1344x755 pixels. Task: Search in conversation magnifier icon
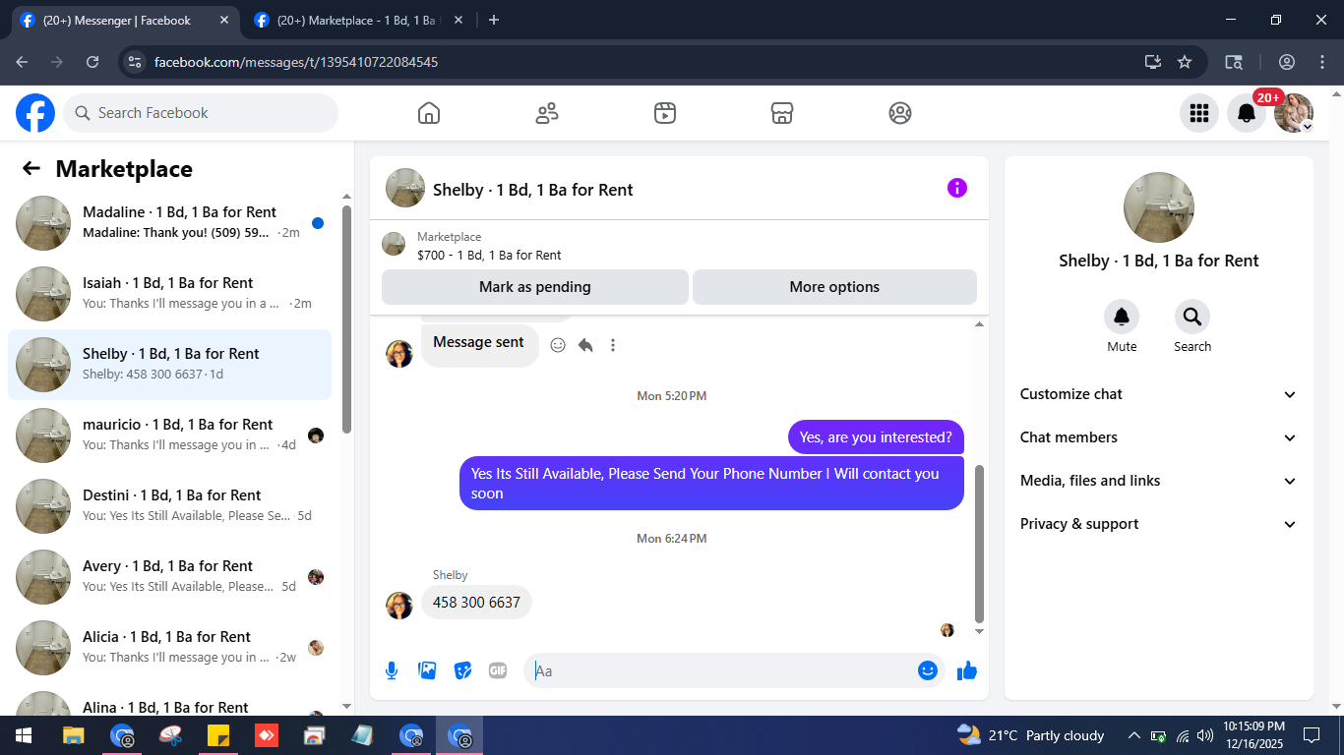tap(1192, 317)
